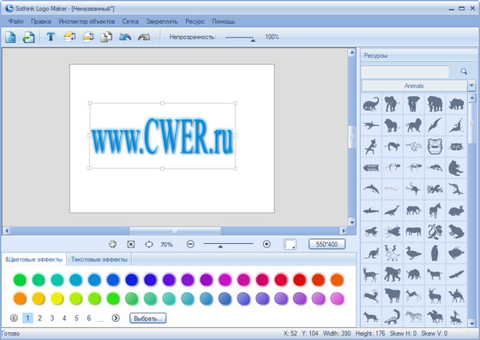Click the Redo arrow icon in toolbar
The height and width of the screenshot is (340, 480).
[144, 37]
